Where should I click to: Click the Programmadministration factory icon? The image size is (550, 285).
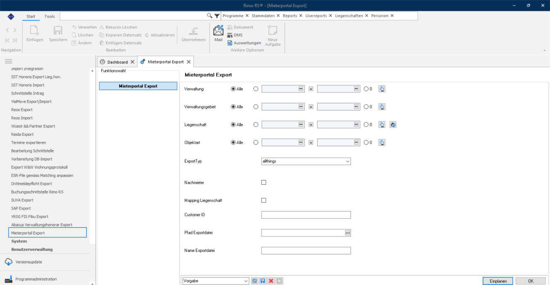8,279
